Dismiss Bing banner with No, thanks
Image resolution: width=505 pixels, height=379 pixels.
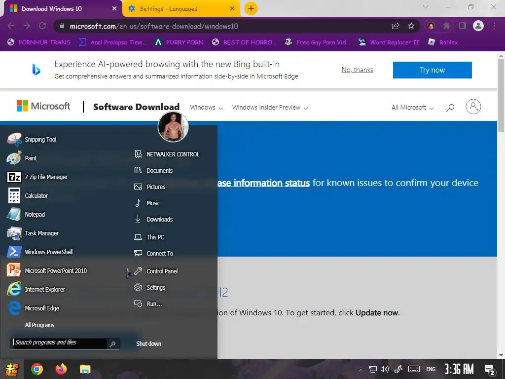click(357, 70)
